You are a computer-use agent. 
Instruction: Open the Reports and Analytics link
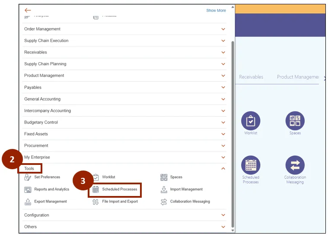(52, 189)
